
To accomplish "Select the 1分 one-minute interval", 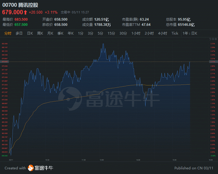I will pos(81,33).
